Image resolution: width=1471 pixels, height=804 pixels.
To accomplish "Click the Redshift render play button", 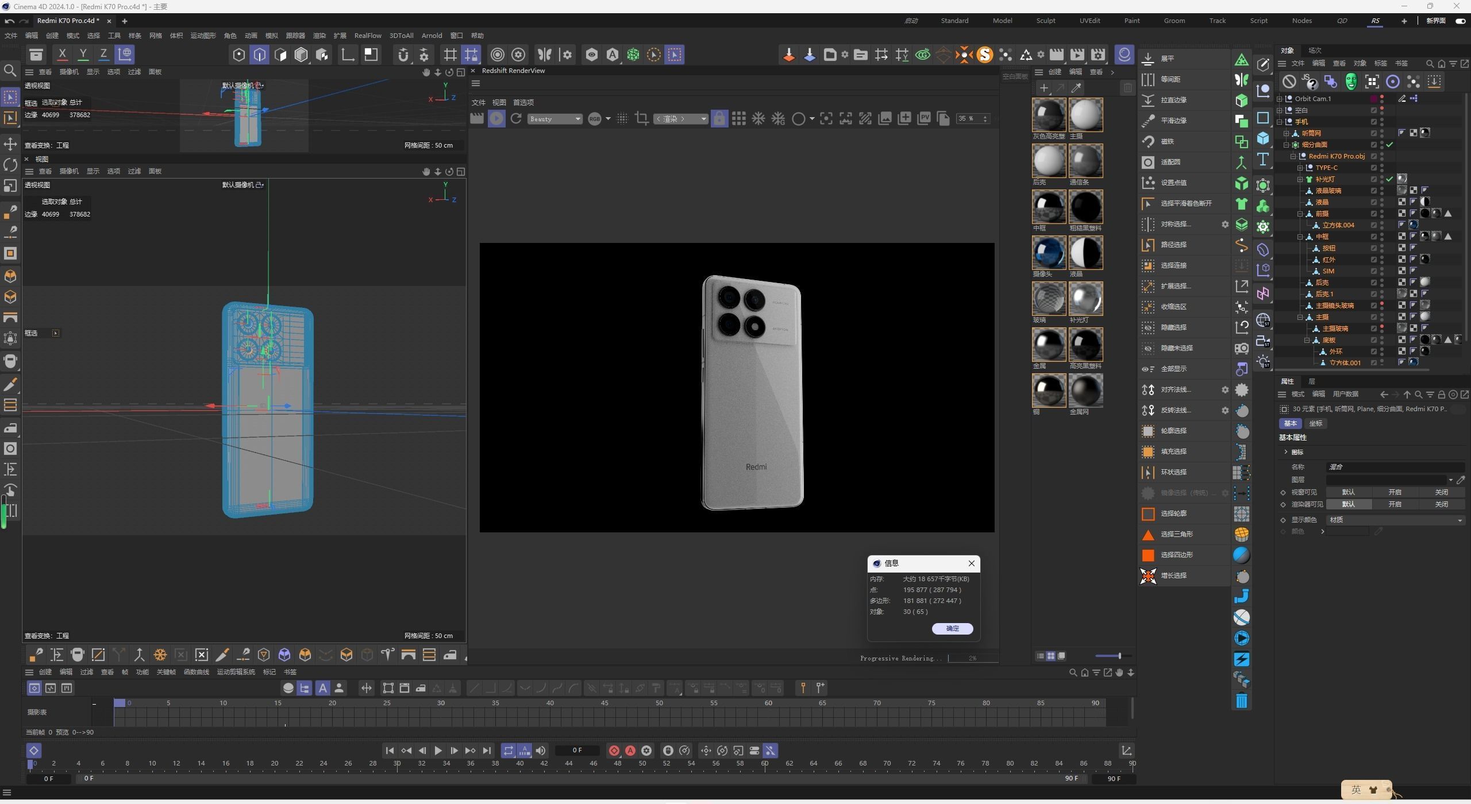I will (496, 119).
